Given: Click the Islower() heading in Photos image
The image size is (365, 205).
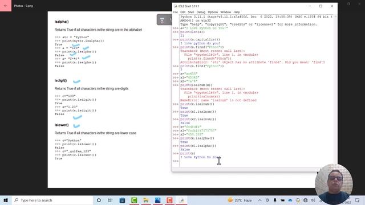Looking at the screenshot, I should (62, 125).
